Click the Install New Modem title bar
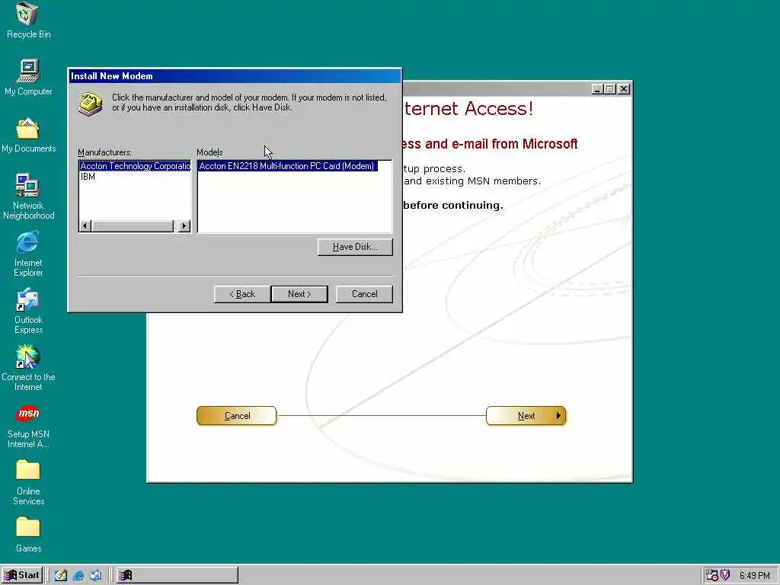Screen dimensions: 780x585 pyautogui.click(x=235, y=76)
